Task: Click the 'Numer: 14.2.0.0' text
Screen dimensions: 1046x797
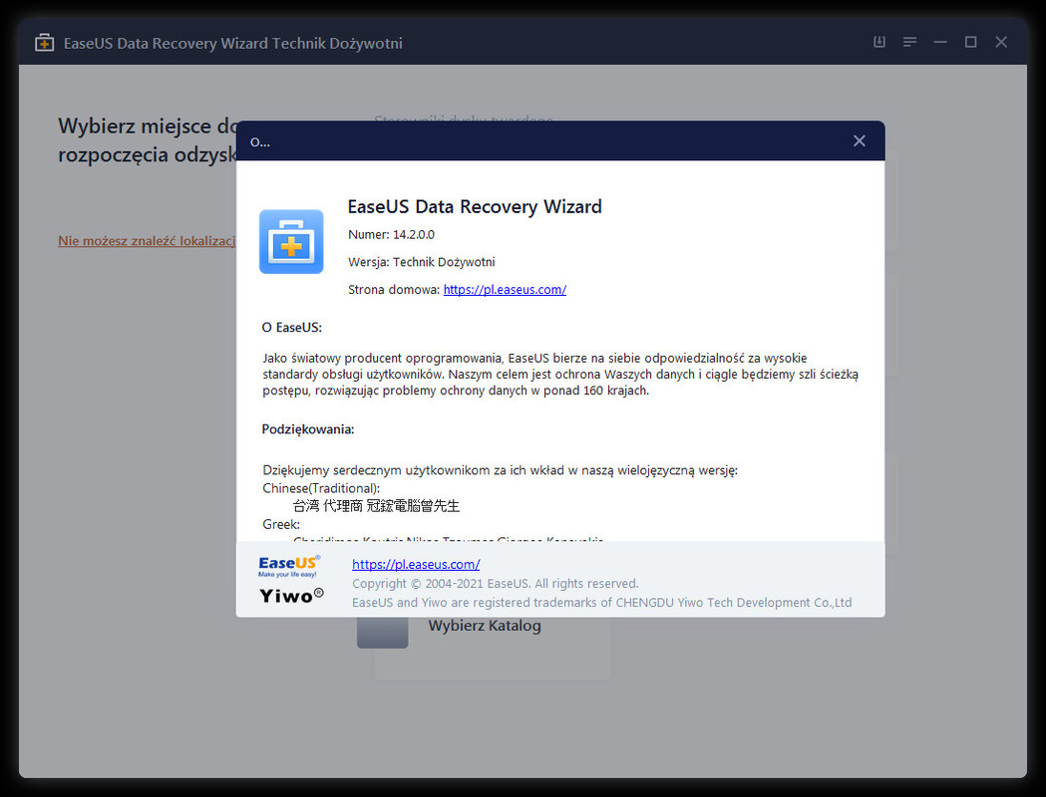Action: coord(391,234)
